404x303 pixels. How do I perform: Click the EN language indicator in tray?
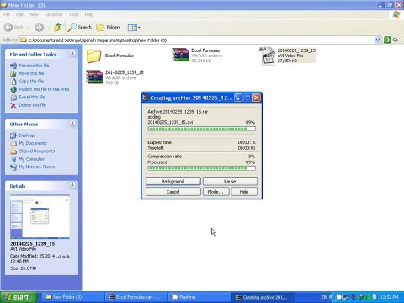point(324,297)
